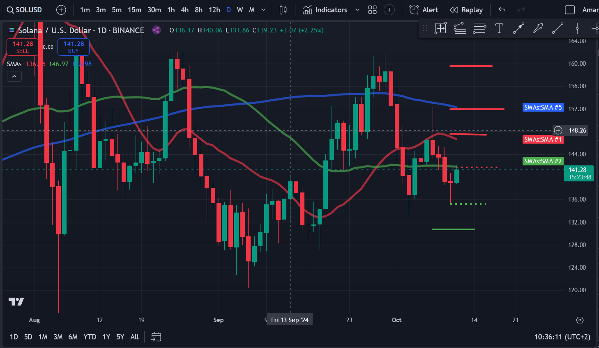Screen dimensions: 599x348
Task: Click plus button beside 148.26 price
Action: click(558, 130)
